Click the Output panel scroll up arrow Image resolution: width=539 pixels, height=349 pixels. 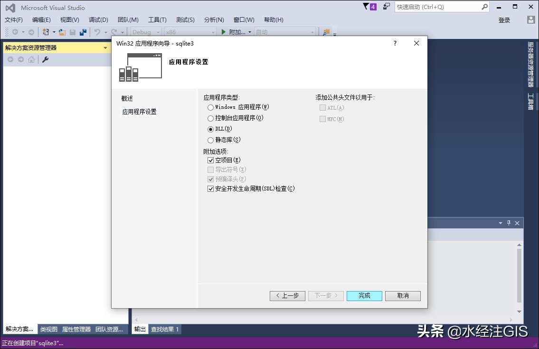(x=519, y=245)
